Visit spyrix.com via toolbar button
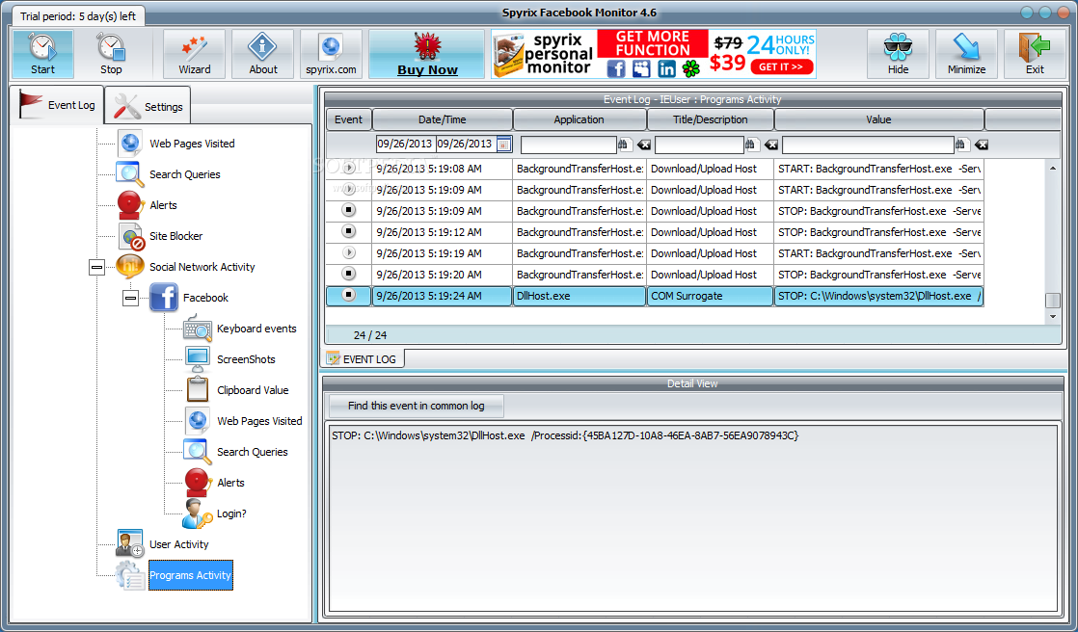The width and height of the screenshot is (1078, 632). pos(331,54)
